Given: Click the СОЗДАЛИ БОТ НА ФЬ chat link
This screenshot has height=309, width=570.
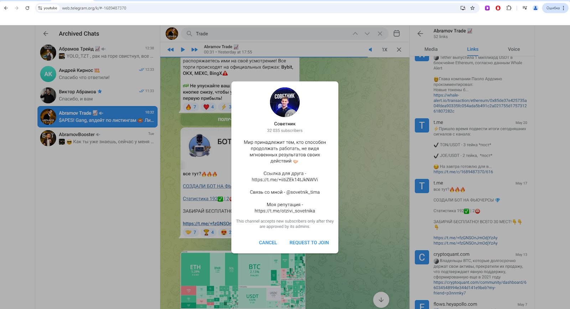Looking at the screenshot, I should (207, 186).
